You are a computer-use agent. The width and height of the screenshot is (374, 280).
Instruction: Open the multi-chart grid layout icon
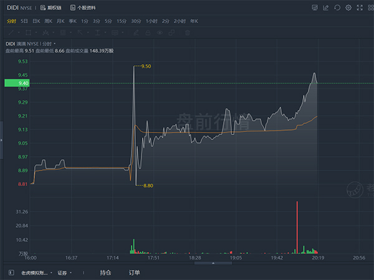click(371, 7)
